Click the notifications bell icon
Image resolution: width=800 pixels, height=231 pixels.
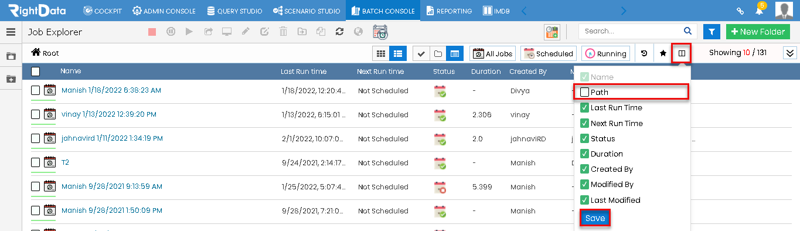759,11
